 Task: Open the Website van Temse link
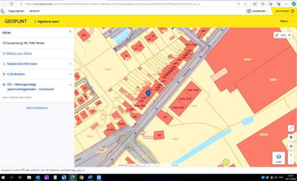coord(19,53)
